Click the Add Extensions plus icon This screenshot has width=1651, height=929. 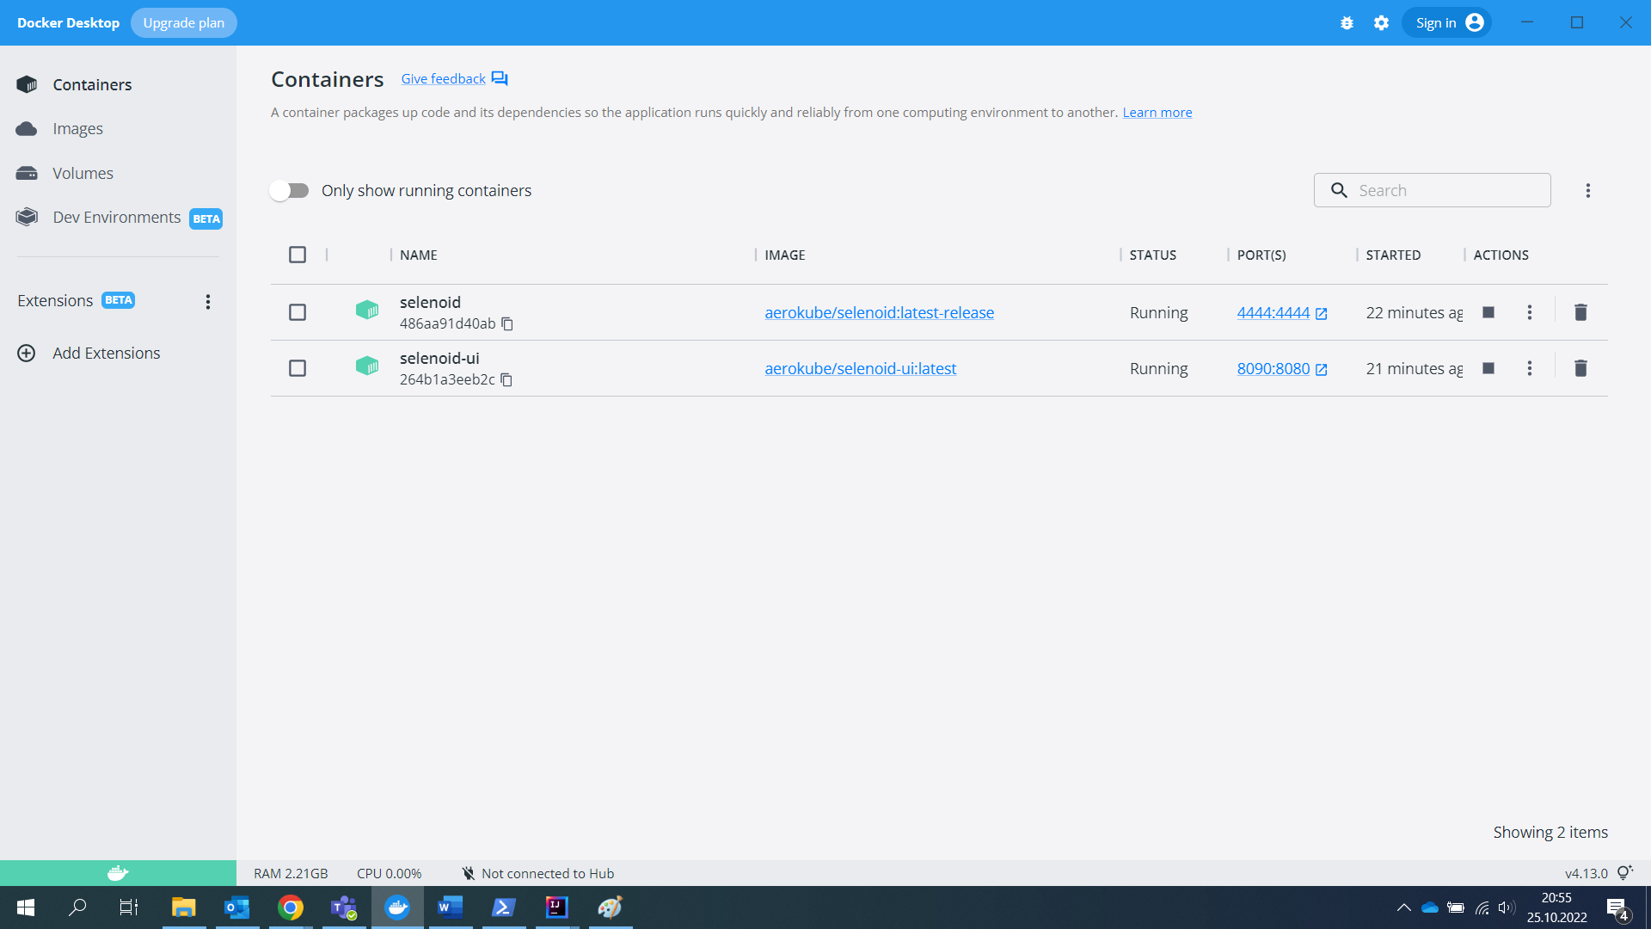(x=27, y=354)
